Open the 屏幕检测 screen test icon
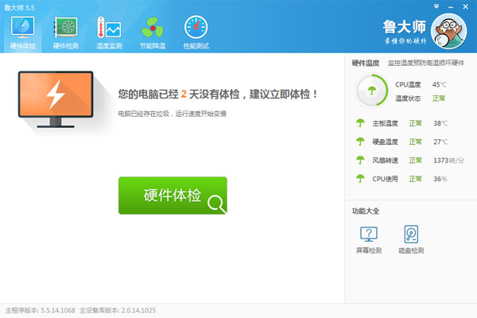This screenshot has width=477, height=318. (x=369, y=234)
